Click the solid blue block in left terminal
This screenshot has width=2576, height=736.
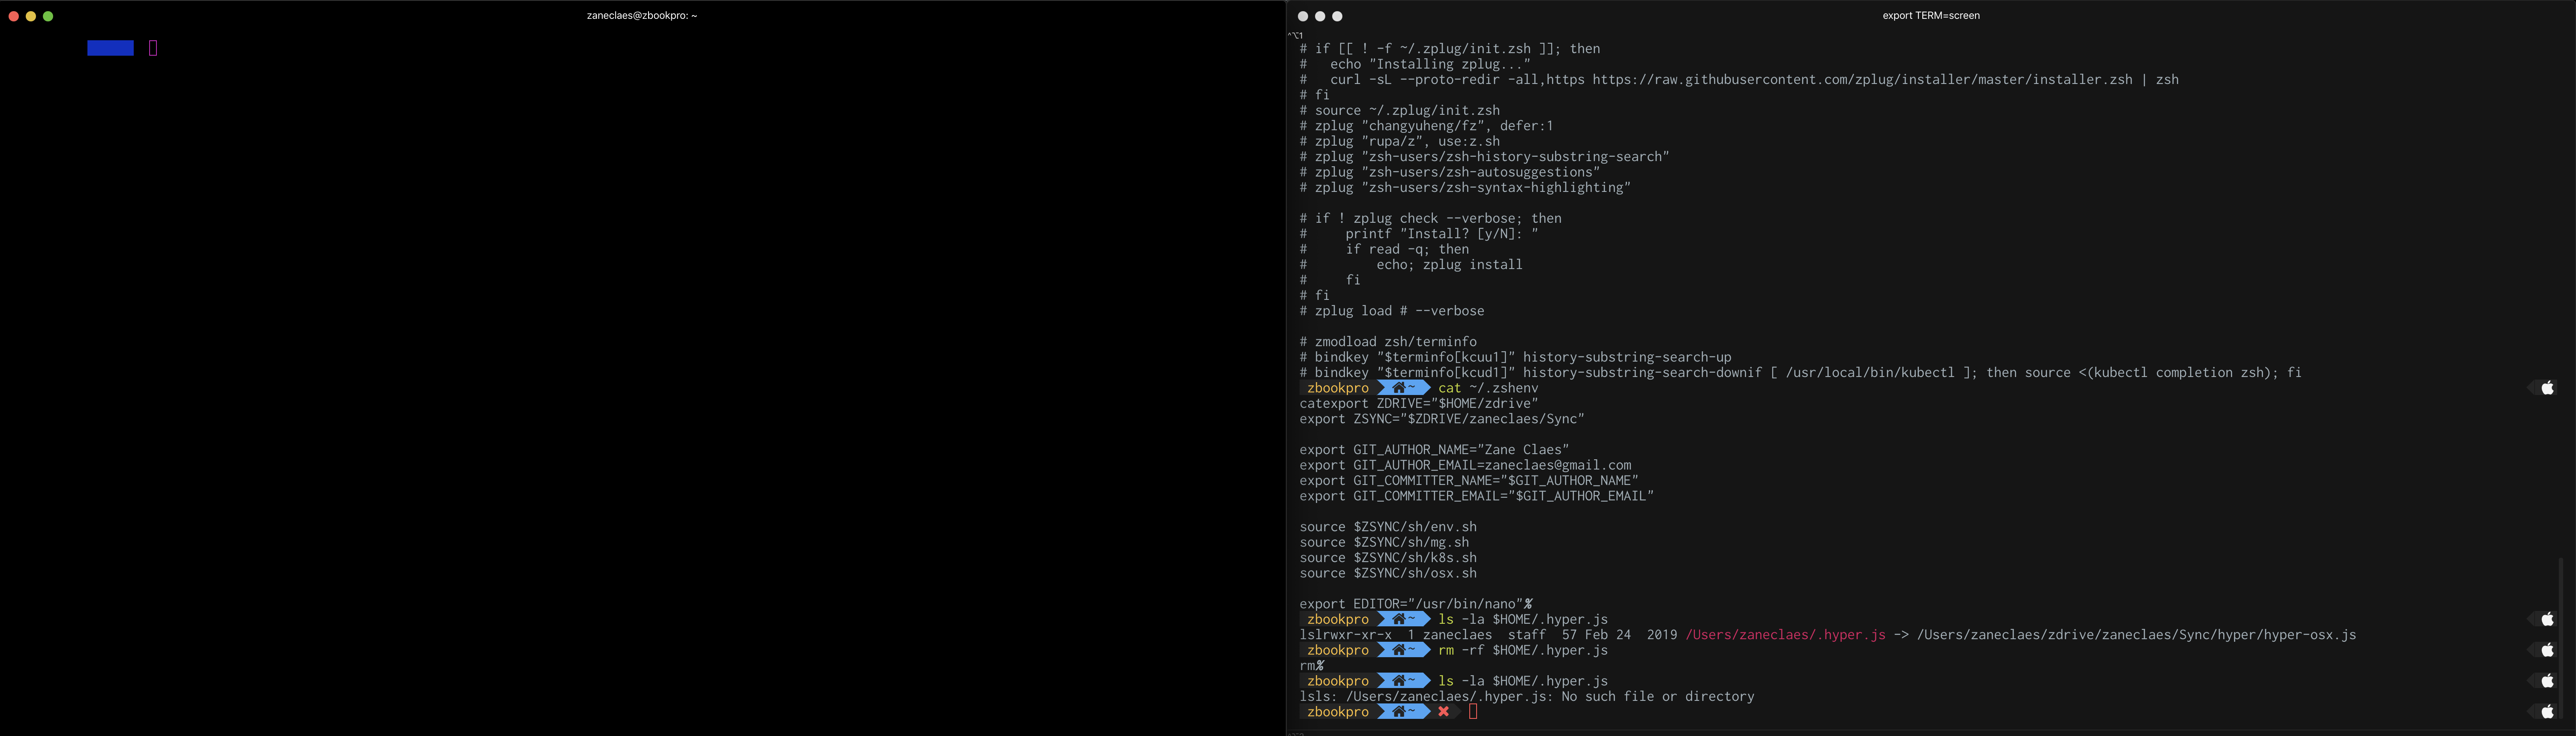click(110, 48)
